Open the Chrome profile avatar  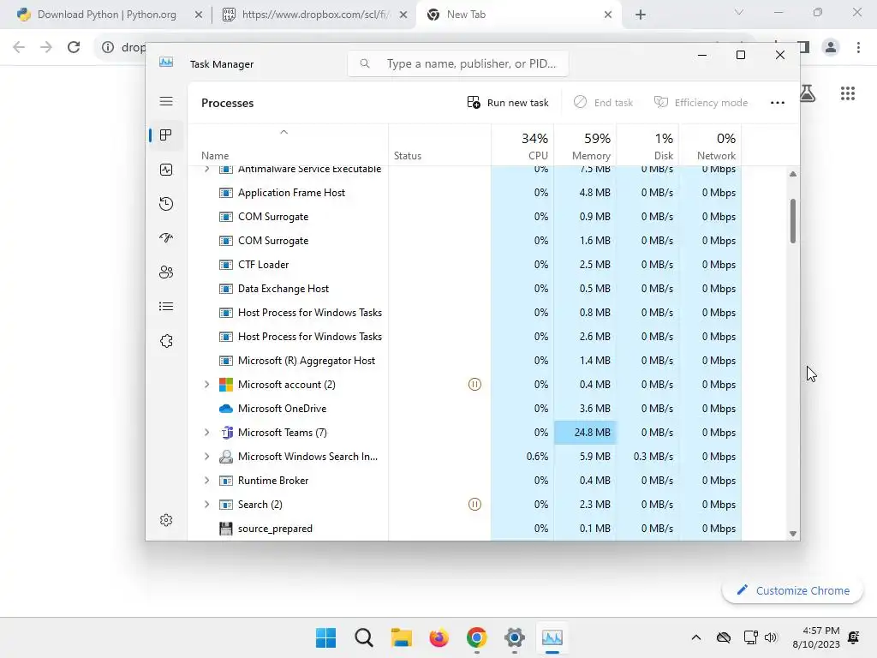[831, 47]
